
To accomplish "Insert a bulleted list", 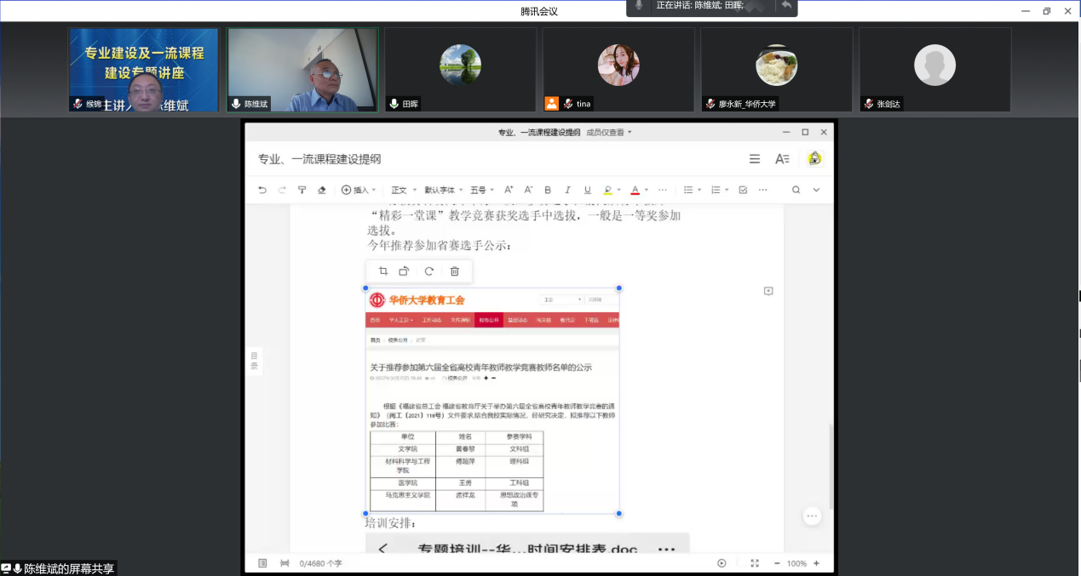I will (x=688, y=190).
